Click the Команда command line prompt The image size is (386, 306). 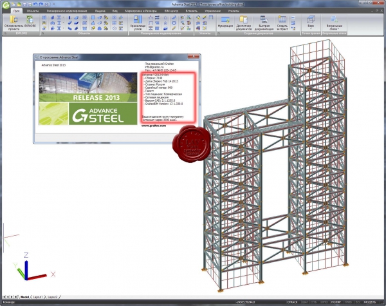pyautogui.click(x=8, y=302)
